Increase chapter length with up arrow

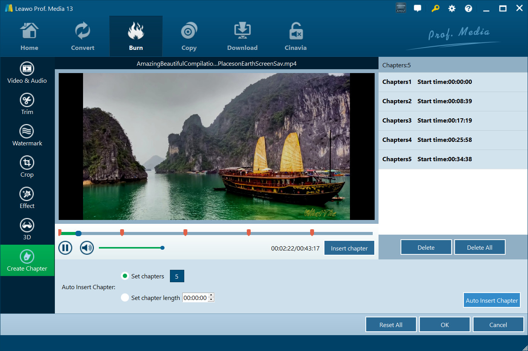211,295
